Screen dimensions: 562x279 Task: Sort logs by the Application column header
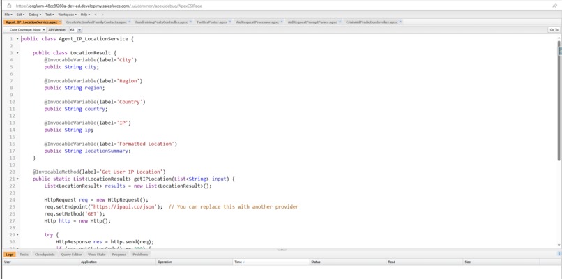[117, 262]
